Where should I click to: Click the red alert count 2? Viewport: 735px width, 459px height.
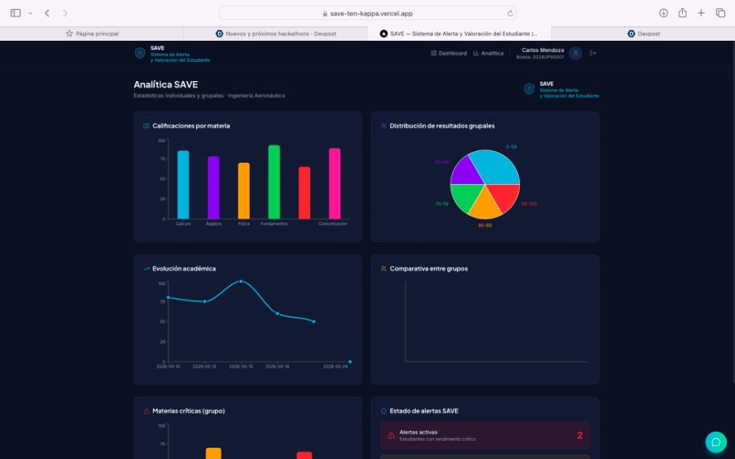(580, 435)
